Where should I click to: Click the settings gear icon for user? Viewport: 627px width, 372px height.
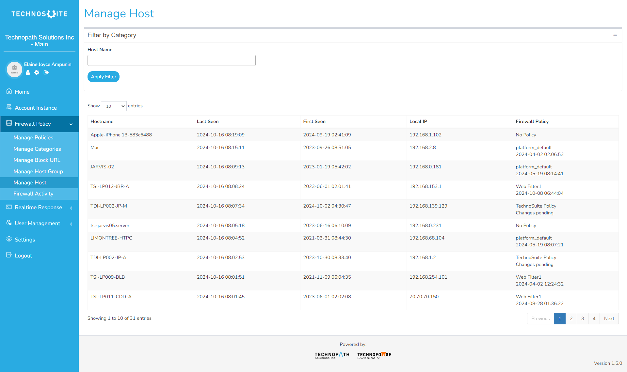[x=37, y=72]
